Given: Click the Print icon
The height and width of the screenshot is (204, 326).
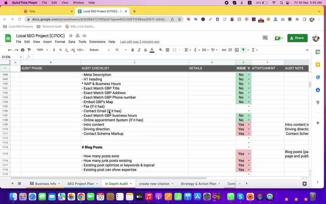Looking at the screenshot, I should click(23, 50).
